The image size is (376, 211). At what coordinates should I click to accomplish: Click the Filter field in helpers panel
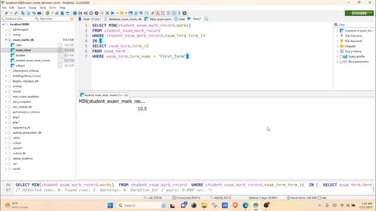356,25
